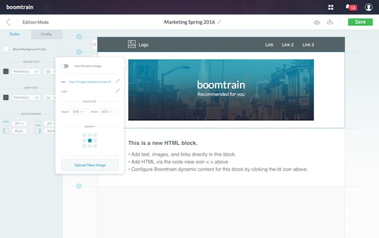
Task: Select the top-center gravity cell
Action: (x=90, y=135)
